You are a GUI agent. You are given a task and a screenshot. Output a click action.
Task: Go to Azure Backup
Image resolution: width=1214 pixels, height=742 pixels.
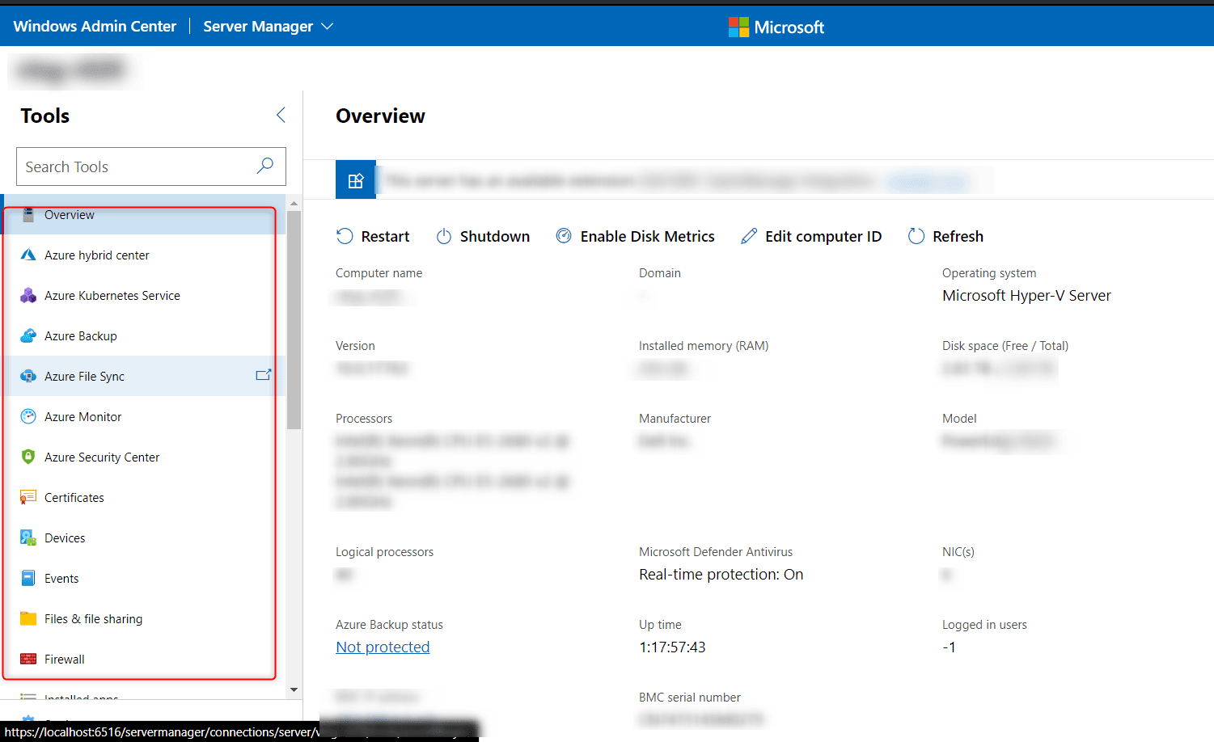pos(143,336)
